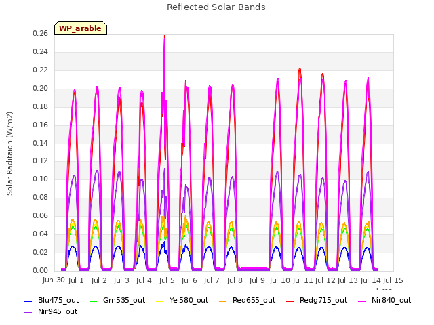Click the Blu475_out legend label
The image size is (434, 325).
[x=58, y=300]
